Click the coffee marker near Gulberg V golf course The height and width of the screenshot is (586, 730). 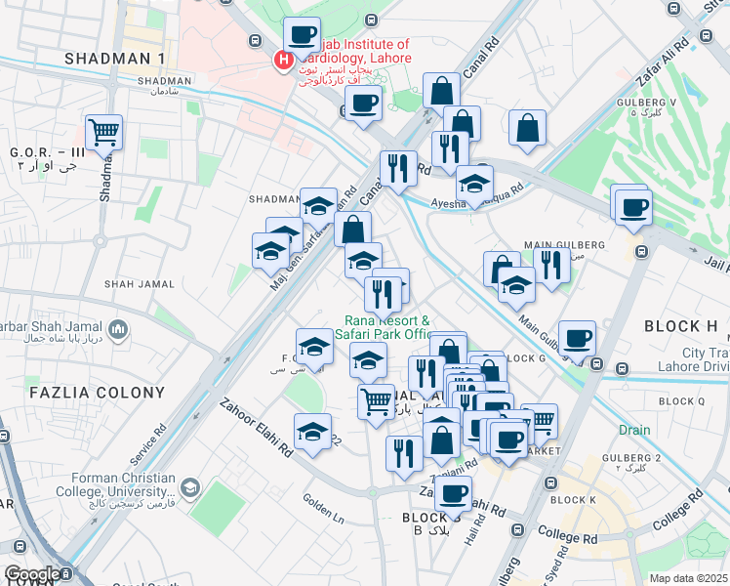click(x=633, y=207)
